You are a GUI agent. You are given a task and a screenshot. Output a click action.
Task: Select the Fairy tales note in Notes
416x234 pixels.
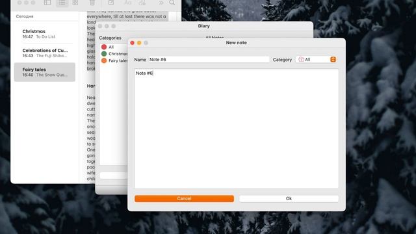[x=45, y=72]
